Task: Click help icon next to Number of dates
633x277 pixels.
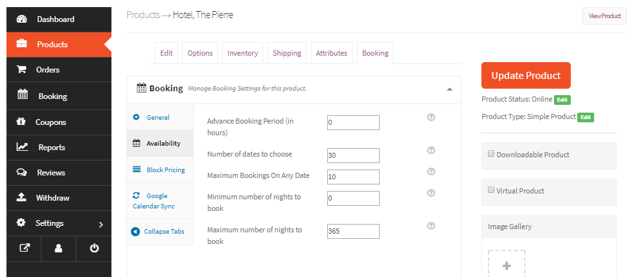Action: (431, 150)
